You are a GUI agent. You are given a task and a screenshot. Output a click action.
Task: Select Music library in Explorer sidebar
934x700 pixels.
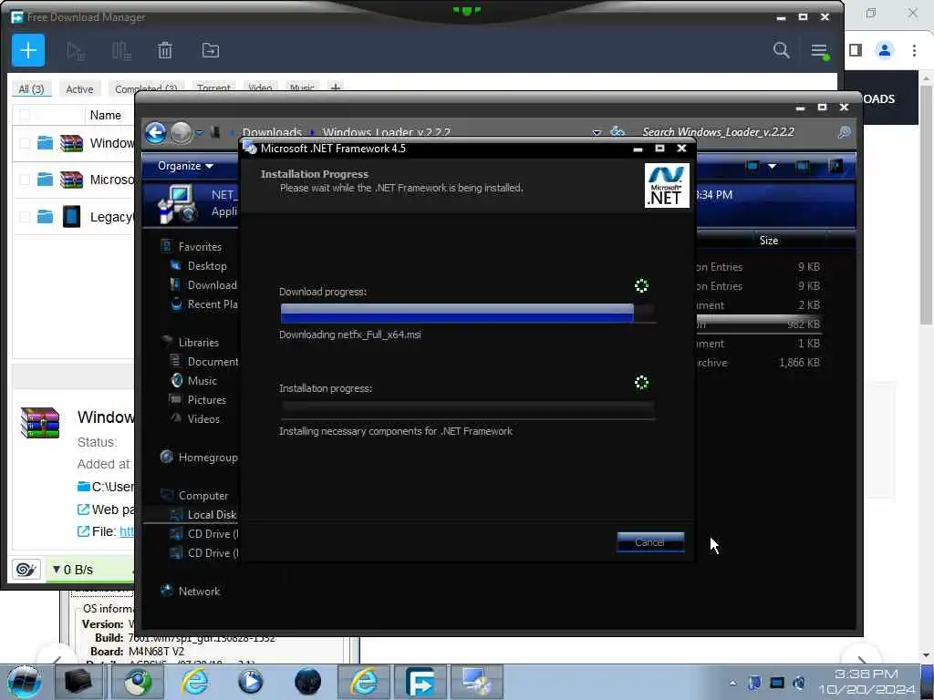click(202, 381)
